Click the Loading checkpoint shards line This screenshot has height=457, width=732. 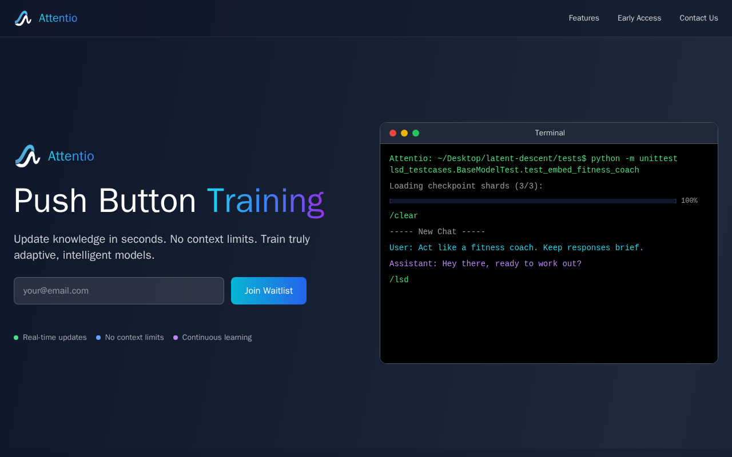coord(466,186)
